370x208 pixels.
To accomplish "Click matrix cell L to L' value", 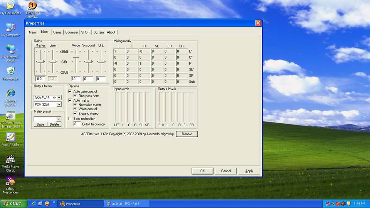I will 119,51.
